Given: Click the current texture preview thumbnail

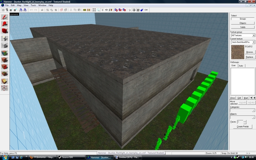Looking at the screenshot, I should click(237, 52).
